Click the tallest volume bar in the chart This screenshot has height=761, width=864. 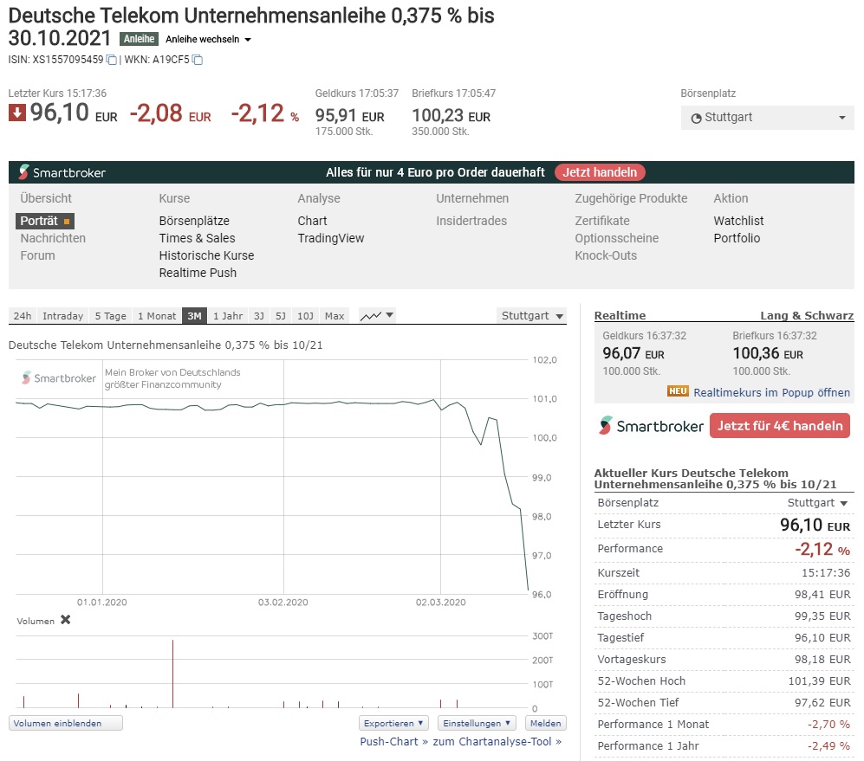(172, 674)
